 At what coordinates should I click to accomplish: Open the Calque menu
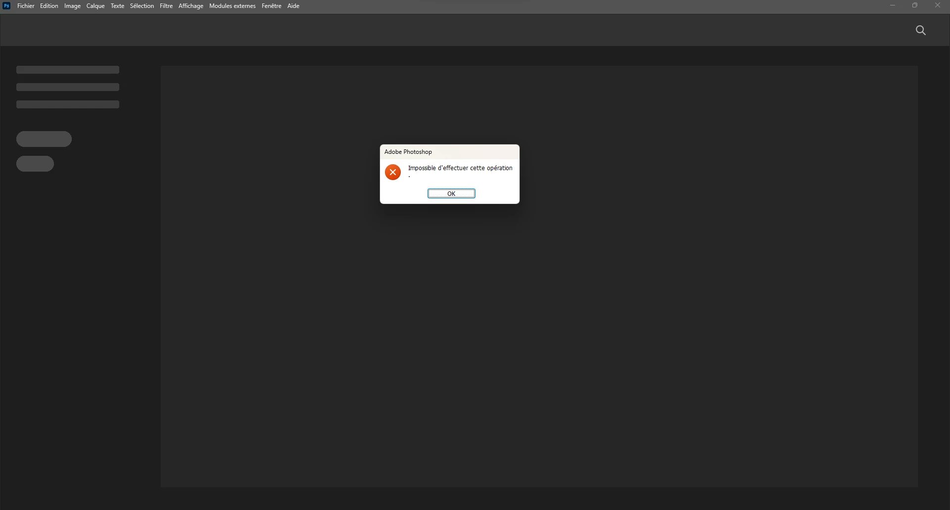(95, 6)
